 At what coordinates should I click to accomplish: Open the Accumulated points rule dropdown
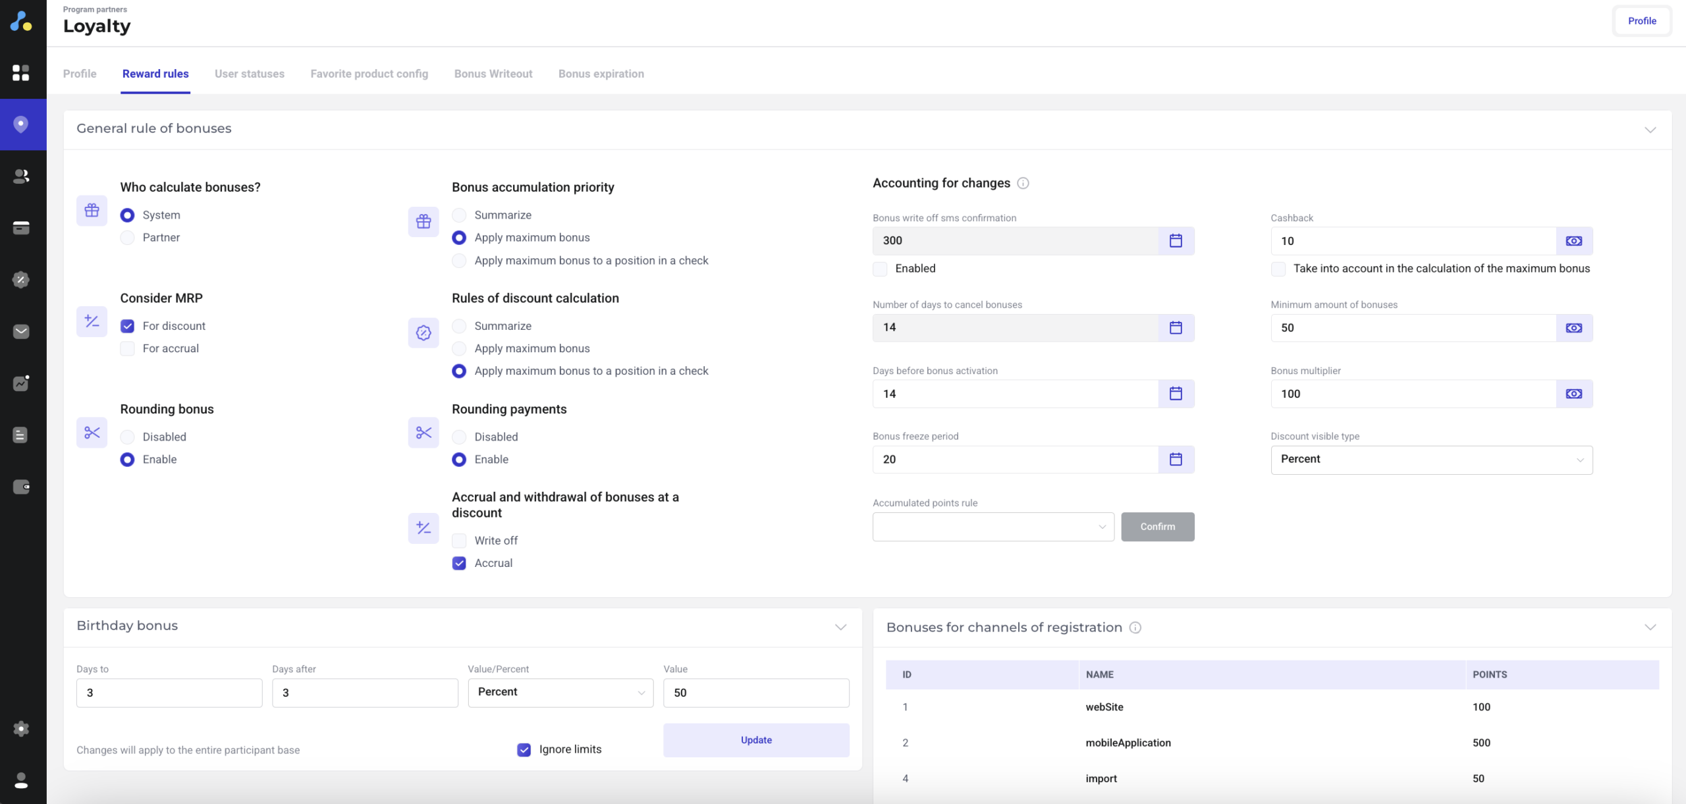coord(993,527)
